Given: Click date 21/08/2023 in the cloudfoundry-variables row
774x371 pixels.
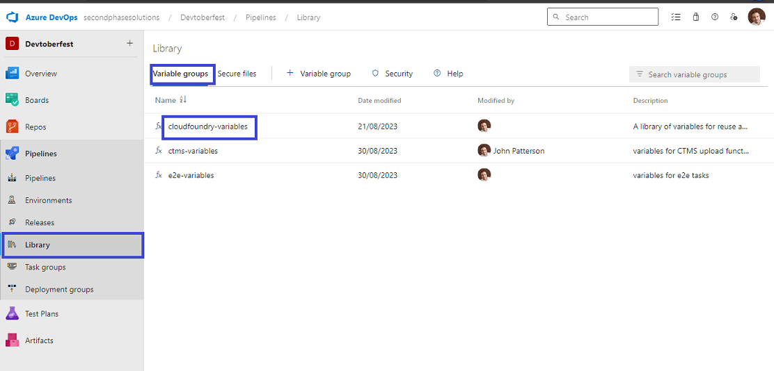Looking at the screenshot, I should (x=378, y=126).
